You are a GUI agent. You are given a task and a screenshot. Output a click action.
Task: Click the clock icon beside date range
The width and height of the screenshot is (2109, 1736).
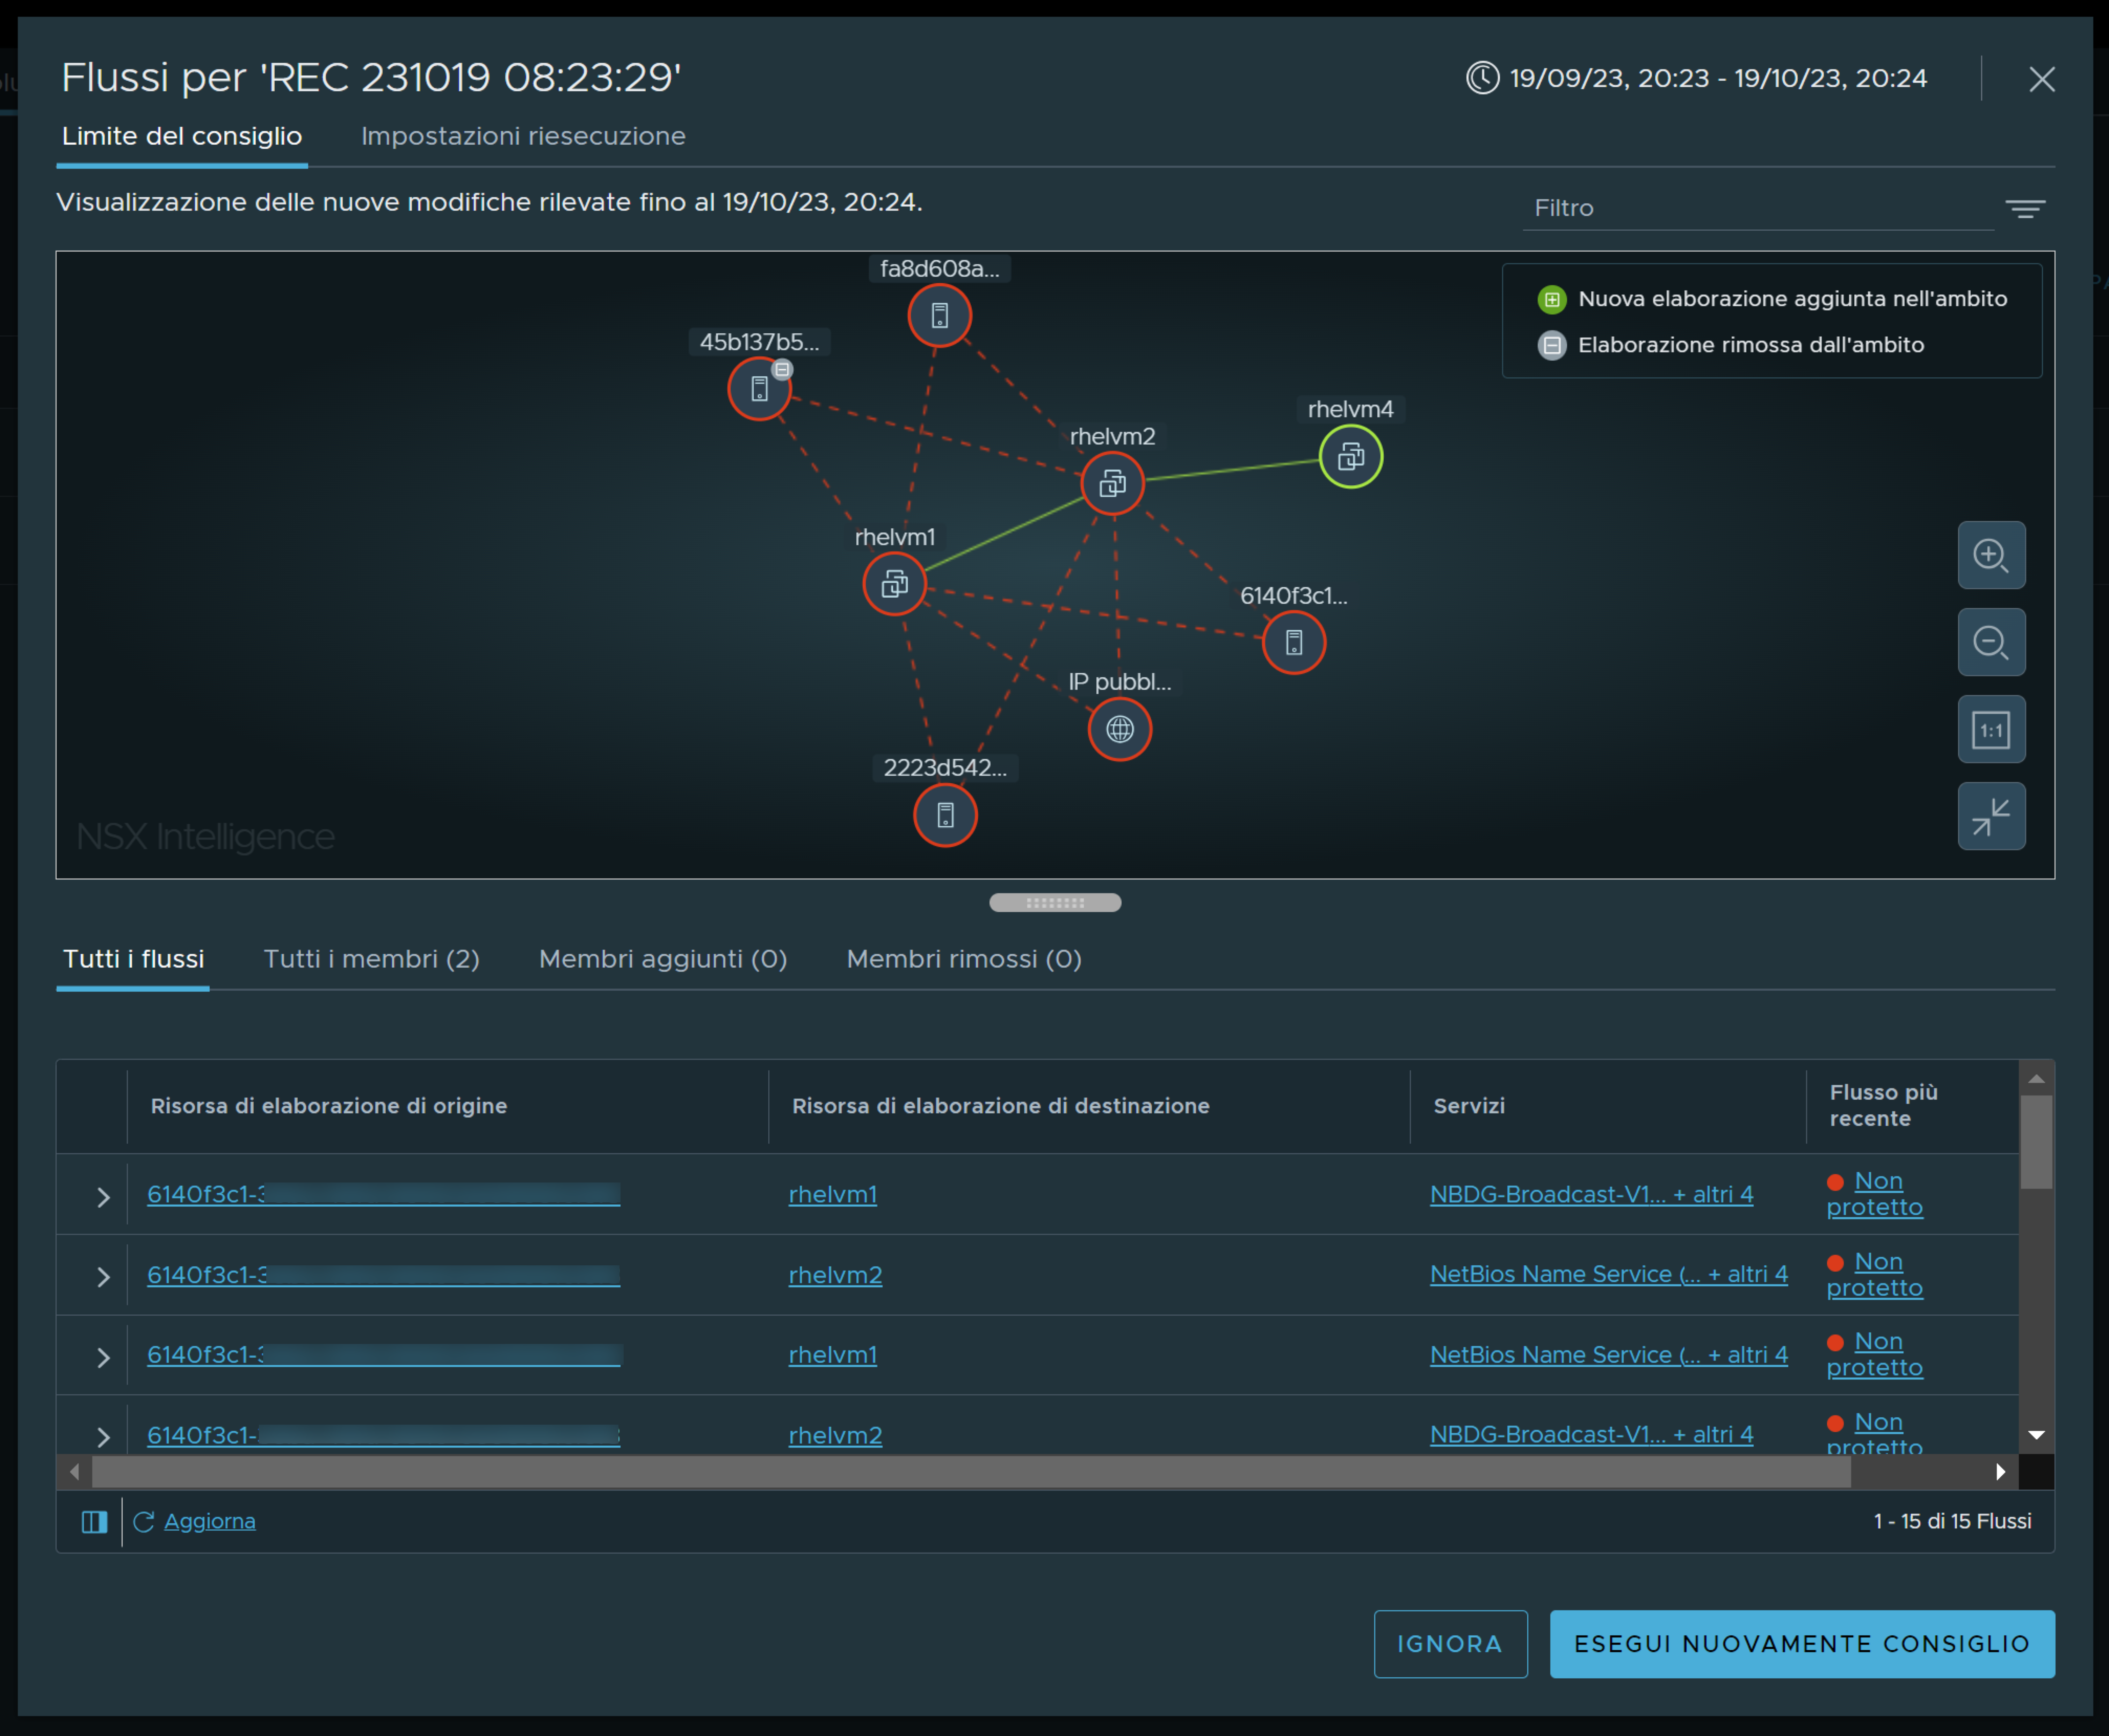tap(1482, 78)
